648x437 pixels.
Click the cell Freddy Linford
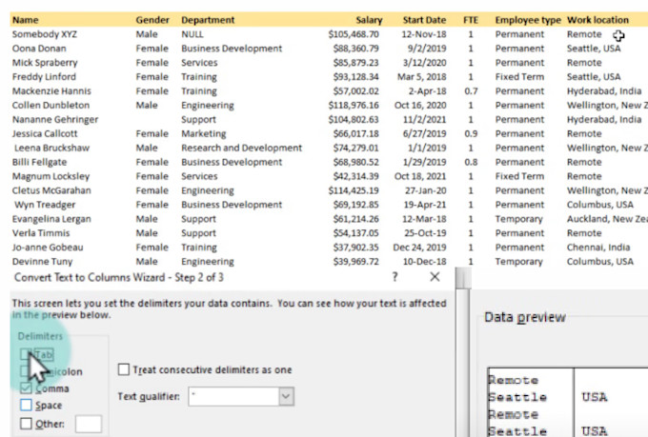click(x=44, y=77)
